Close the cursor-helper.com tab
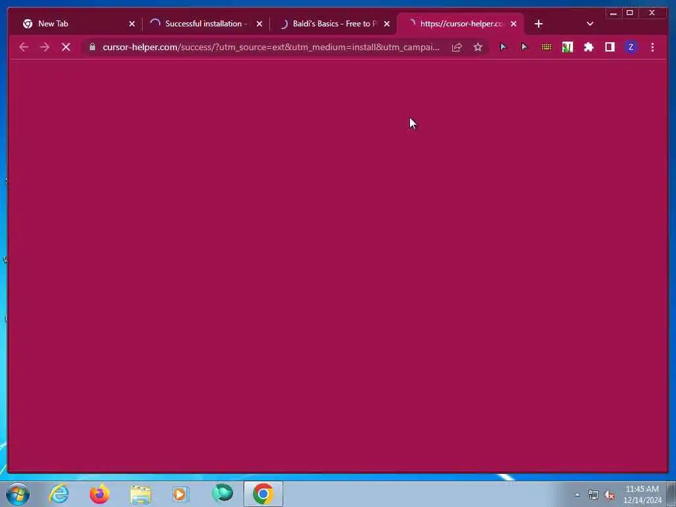The height and width of the screenshot is (507, 676). (x=514, y=24)
